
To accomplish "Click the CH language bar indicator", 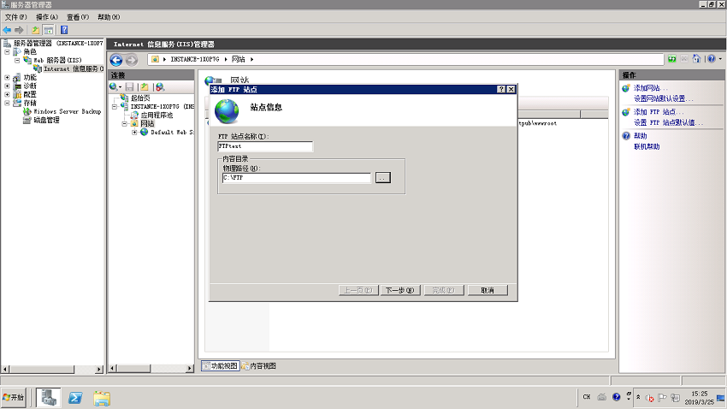I will click(x=587, y=397).
